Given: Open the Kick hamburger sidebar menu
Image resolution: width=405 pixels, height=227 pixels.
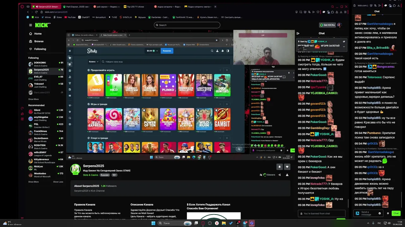Looking at the screenshot, I should tap(30, 25).
